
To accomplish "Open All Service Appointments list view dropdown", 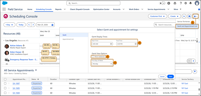I will pos(36,70).
